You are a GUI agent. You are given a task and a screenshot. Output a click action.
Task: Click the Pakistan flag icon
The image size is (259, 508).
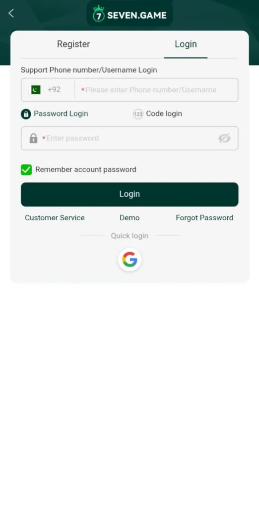click(x=36, y=90)
